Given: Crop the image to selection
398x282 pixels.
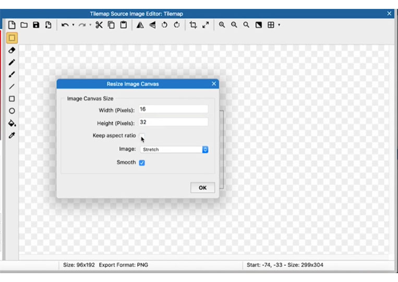Looking at the screenshot, I should (x=193, y=25).
